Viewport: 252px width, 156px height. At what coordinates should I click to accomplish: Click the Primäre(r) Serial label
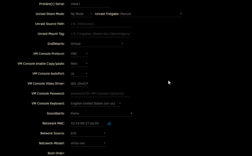52,4
